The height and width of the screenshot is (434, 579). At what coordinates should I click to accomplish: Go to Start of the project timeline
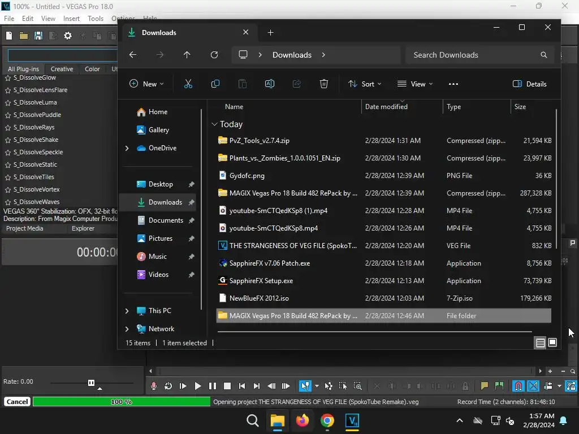(x=242, y=386)
